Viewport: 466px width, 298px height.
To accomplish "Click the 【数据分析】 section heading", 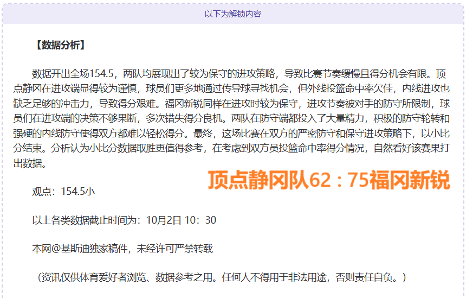I will tap(60, 46).
